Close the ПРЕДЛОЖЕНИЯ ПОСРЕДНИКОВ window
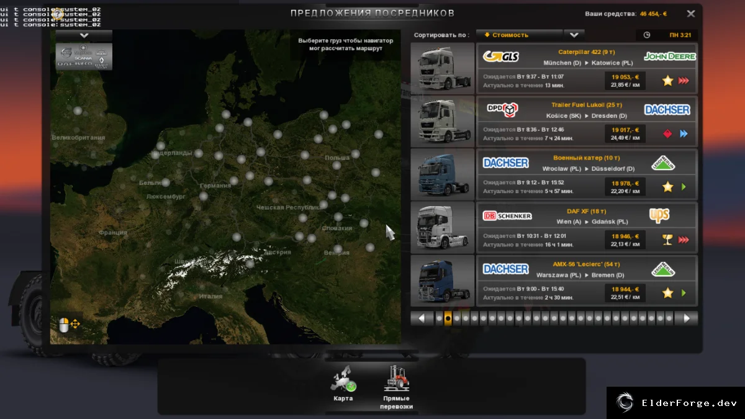The width and height of the screenshot is (745, 419). [x=691, y=13]
